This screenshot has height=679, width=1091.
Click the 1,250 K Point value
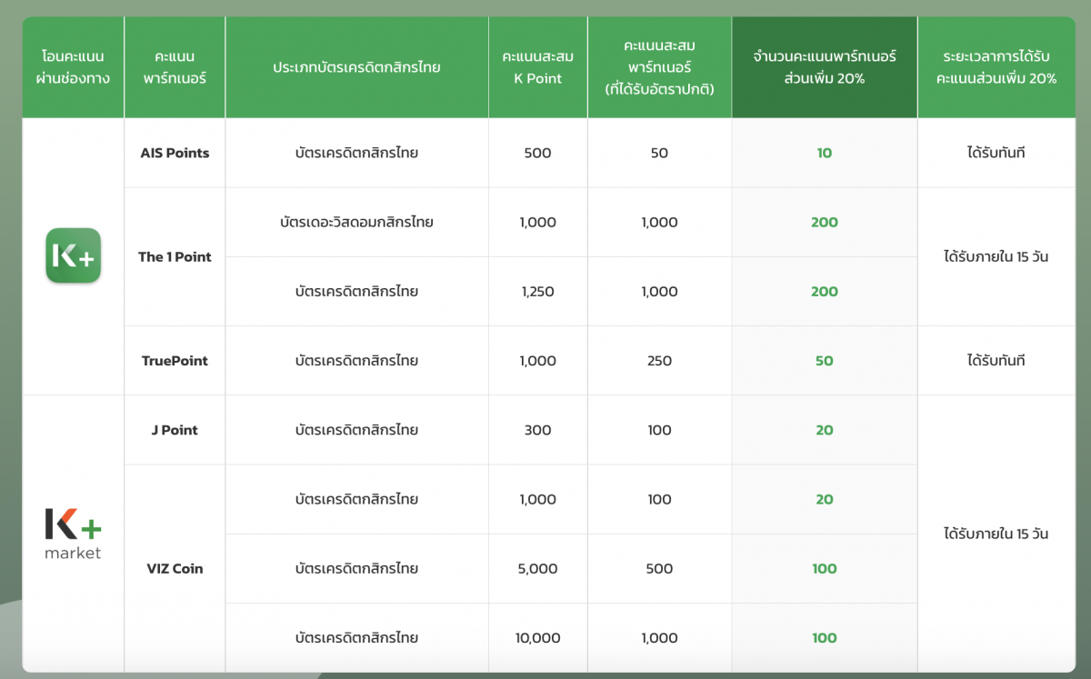[537, 292]
